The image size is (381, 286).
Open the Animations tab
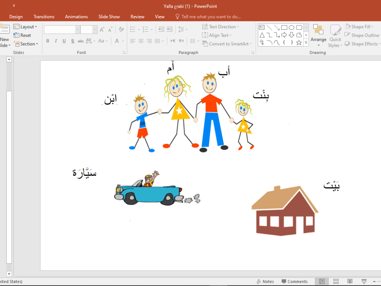click(76, 17)
